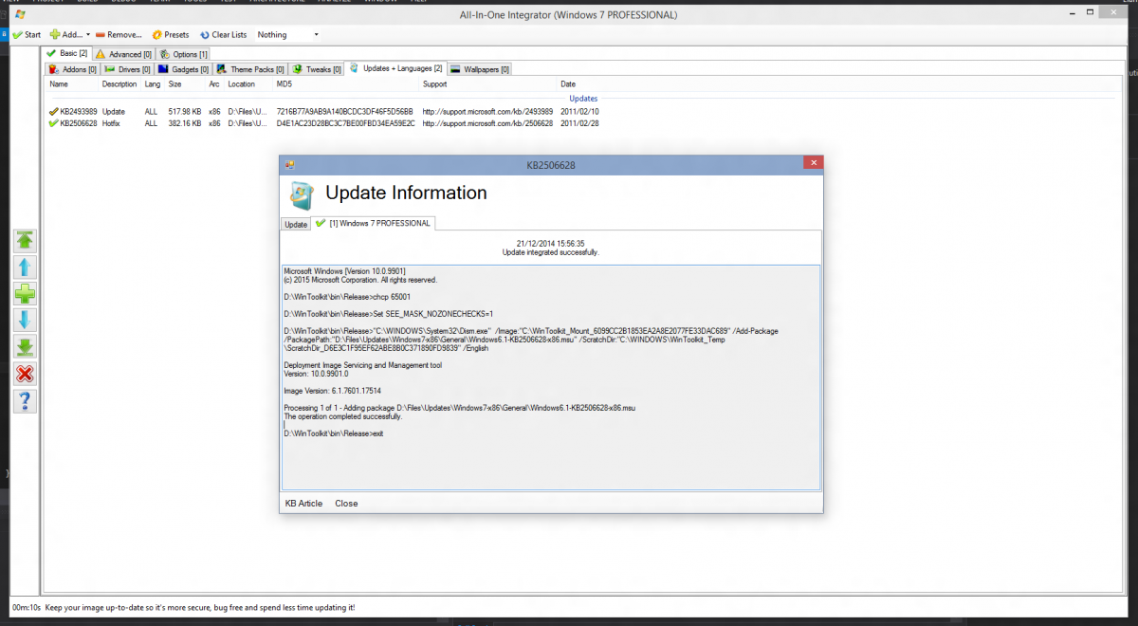Click the 517.98 KB size cell

184,111
